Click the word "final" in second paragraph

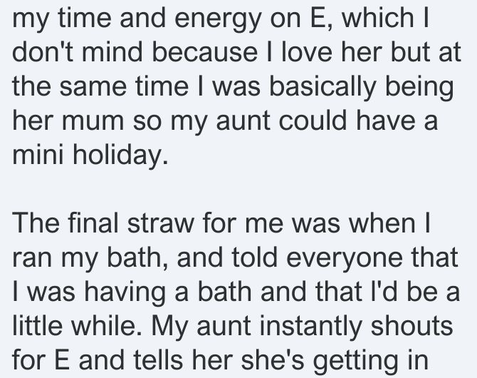93,223
